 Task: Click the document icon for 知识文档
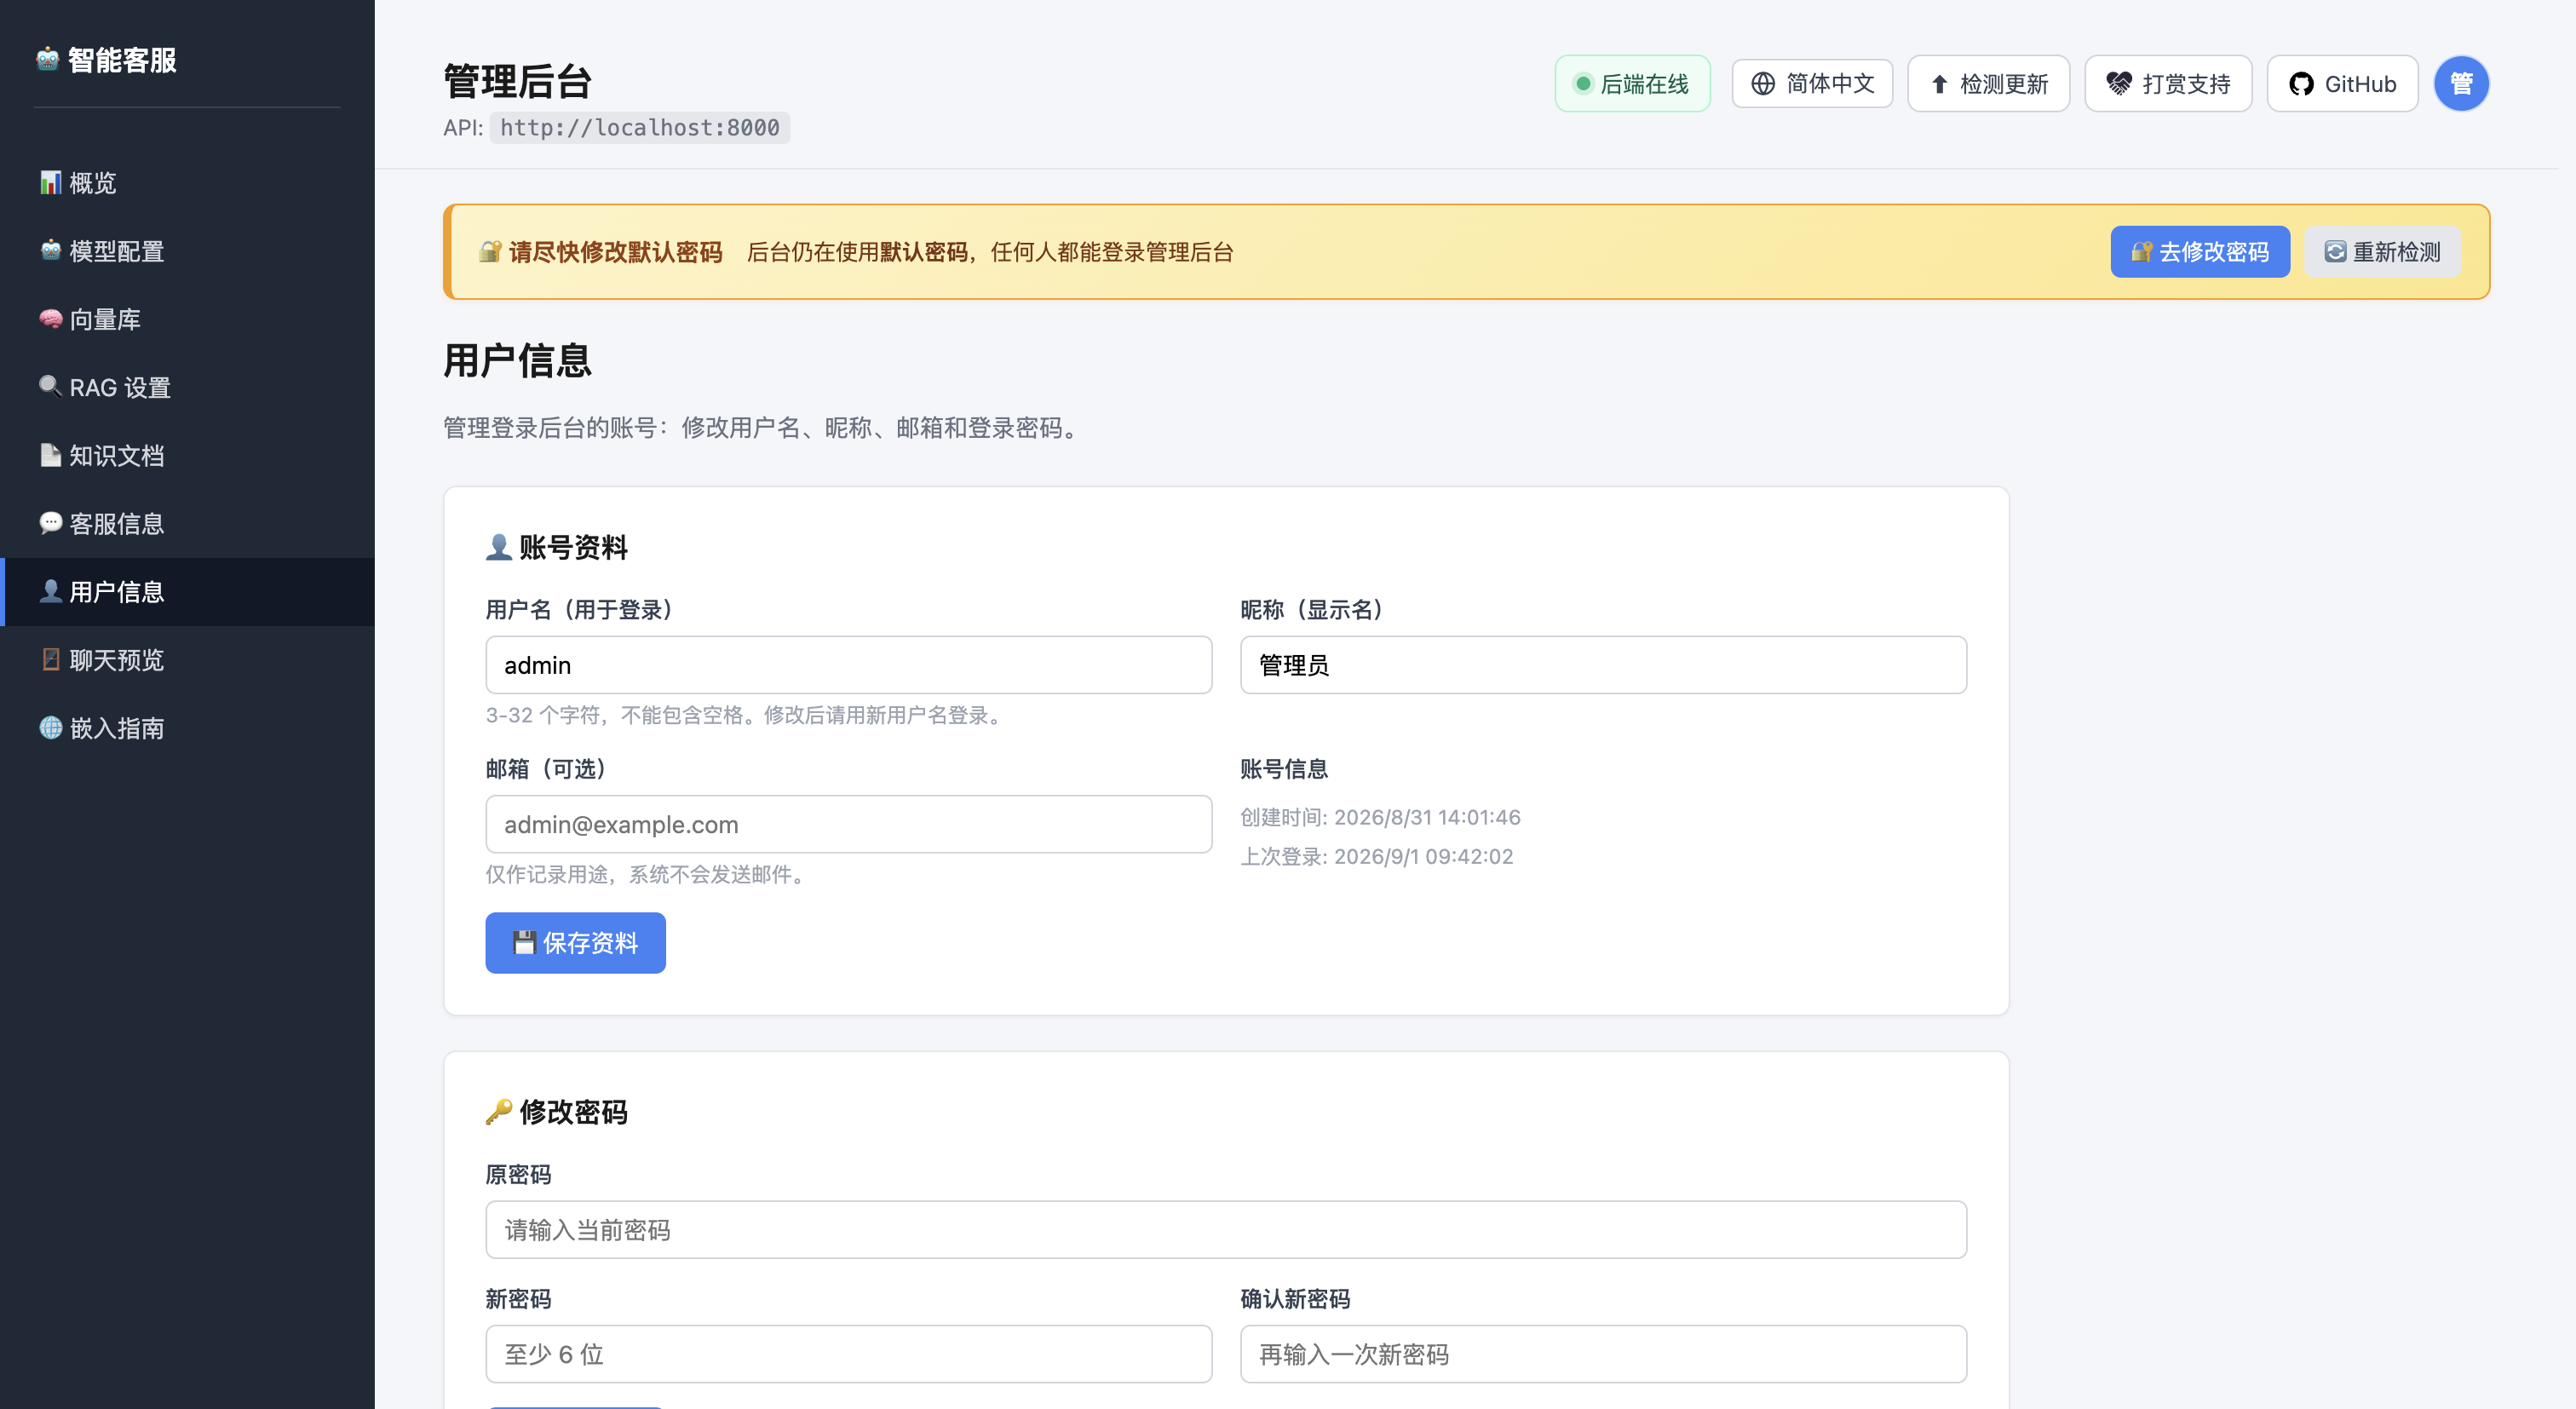tap(51, 455)
